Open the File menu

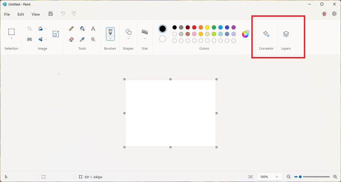(x=7, y=14)
